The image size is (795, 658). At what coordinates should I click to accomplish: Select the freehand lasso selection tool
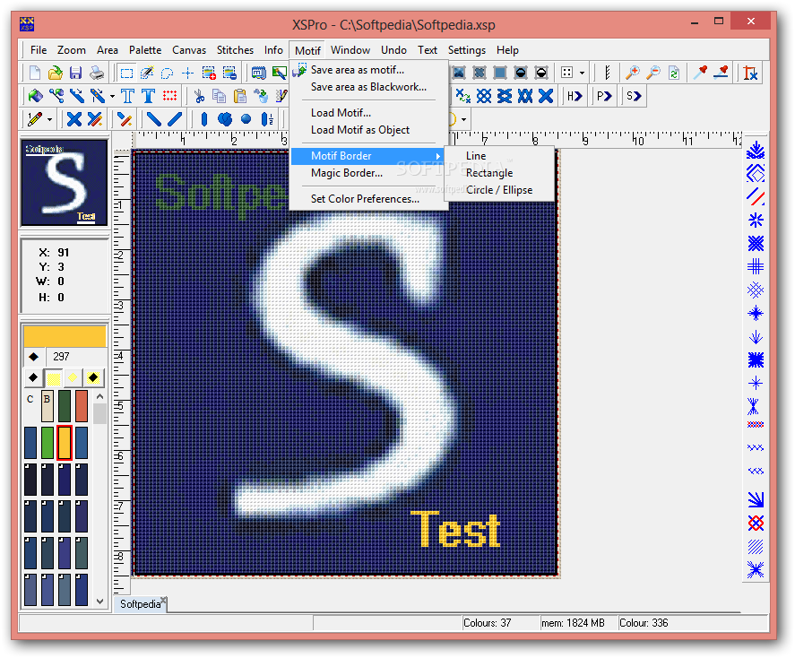[x=168, y=73]
